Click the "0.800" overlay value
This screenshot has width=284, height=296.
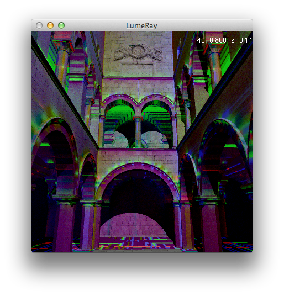point(218,40)
